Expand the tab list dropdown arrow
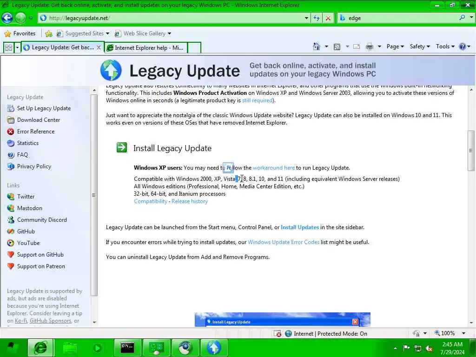This screenshot has height=357, width=476. click(x=17, y=48)
